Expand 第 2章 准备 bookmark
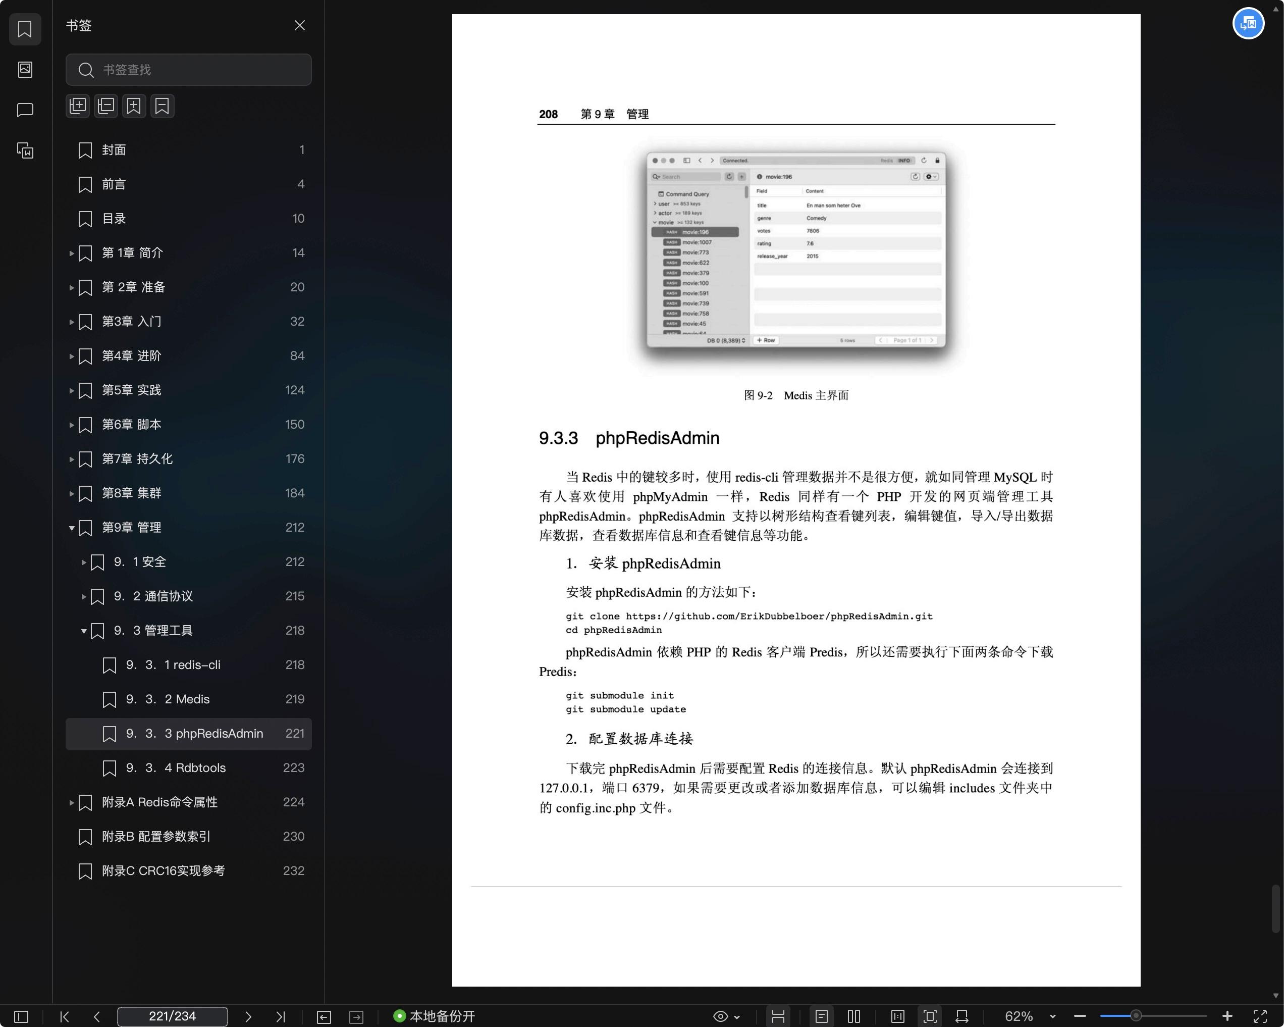 point(72,288)
